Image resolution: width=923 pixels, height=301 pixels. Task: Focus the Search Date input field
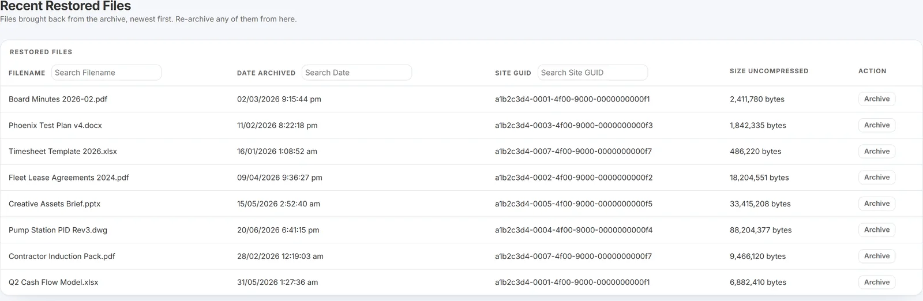tap(357, 73)
